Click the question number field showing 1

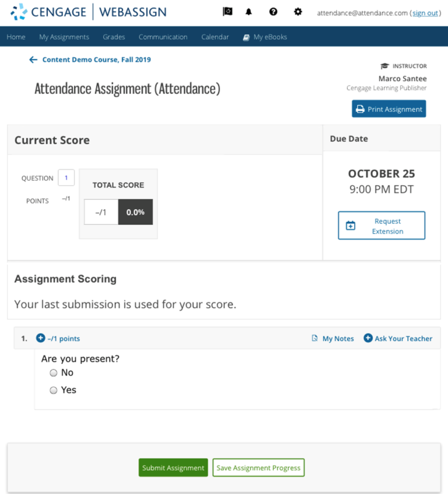[66, 178]
